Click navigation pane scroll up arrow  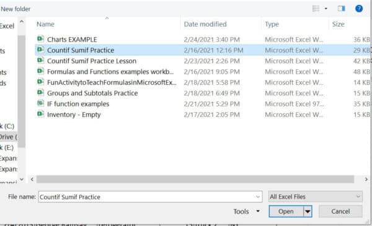(x=22, y=22)
